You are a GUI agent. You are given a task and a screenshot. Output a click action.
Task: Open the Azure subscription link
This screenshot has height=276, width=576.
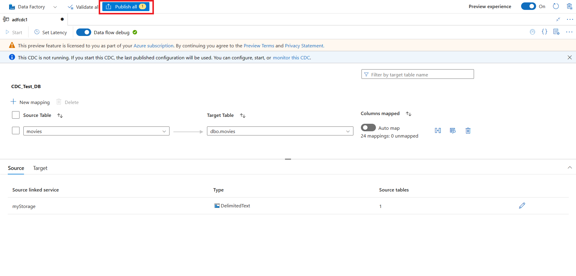click(154, 46)
